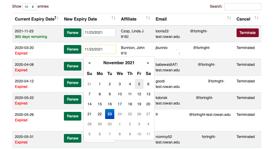This screenshot has height=149, width=273.
Task: Click November 2021 month title switcher
Action: point(119,63)
